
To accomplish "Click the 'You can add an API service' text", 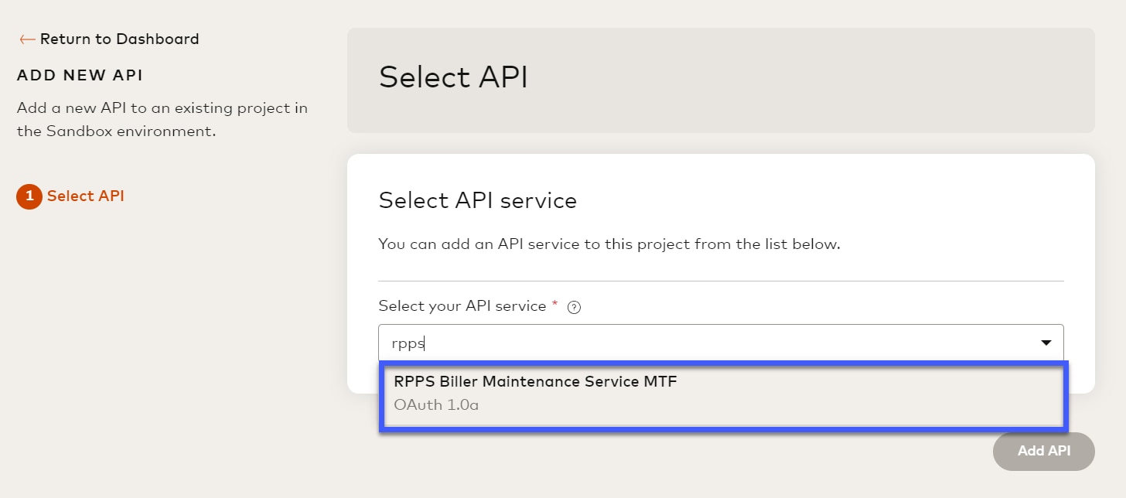I will (609, 244).
